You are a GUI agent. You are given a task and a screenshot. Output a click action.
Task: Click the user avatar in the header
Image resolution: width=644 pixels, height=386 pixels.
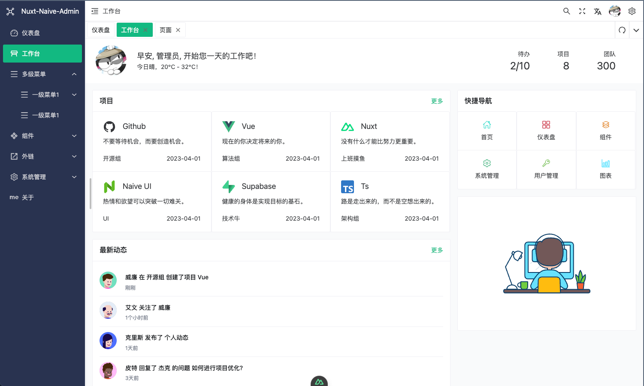(x=614, y=11)
